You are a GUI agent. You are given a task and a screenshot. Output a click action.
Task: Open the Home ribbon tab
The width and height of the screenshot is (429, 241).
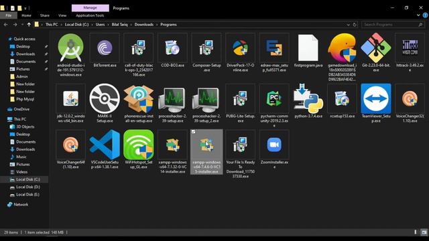(26, 15)
